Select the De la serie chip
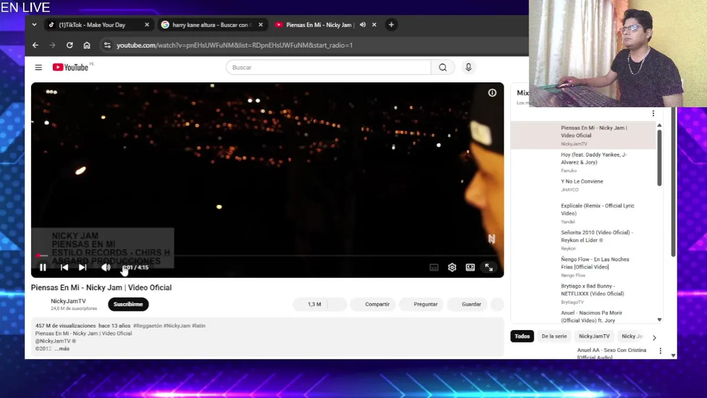The height and width of the screenshot is (398, 707). coord(554,336)
